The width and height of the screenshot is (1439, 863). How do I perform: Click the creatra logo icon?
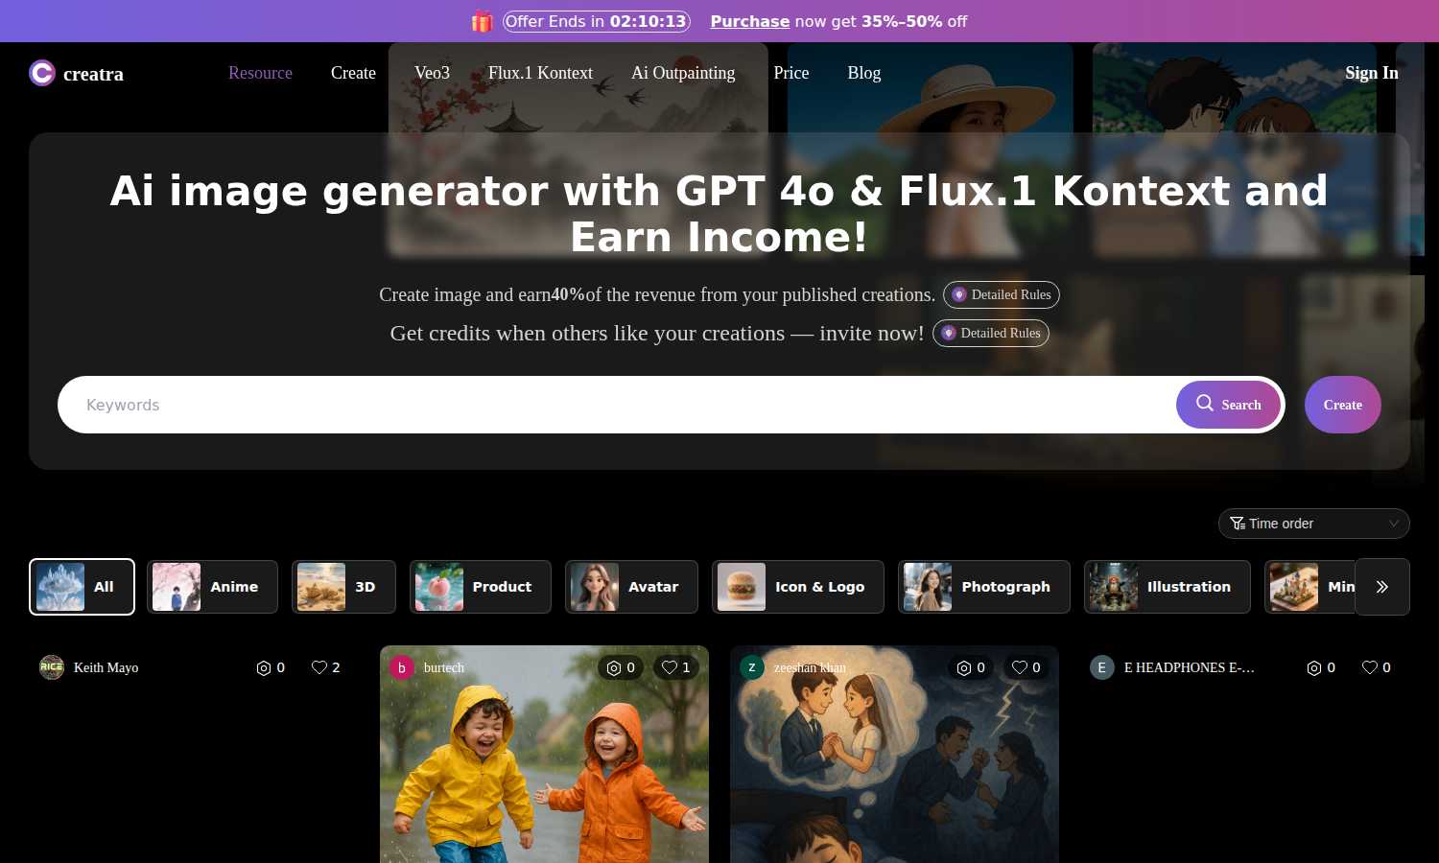(42, 73)
